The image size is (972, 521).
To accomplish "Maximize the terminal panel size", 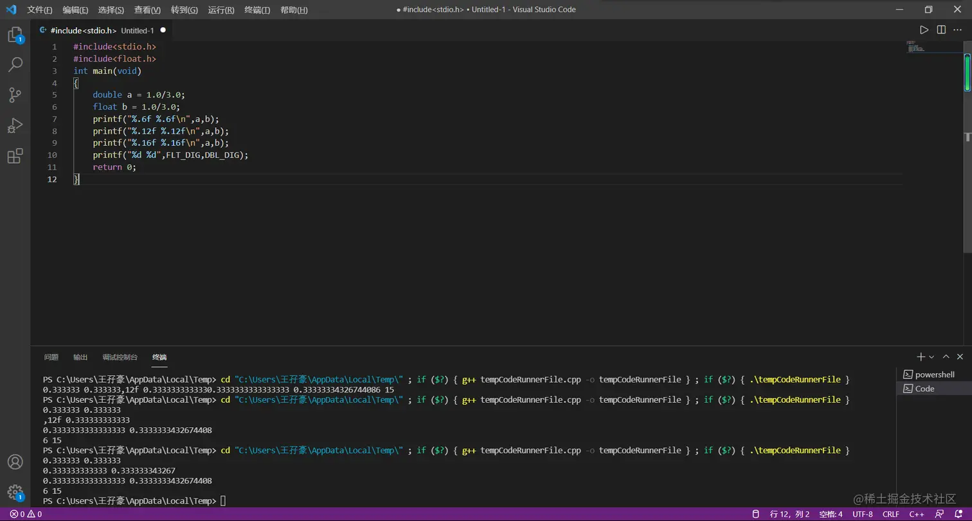I will (x=946, y=357).
